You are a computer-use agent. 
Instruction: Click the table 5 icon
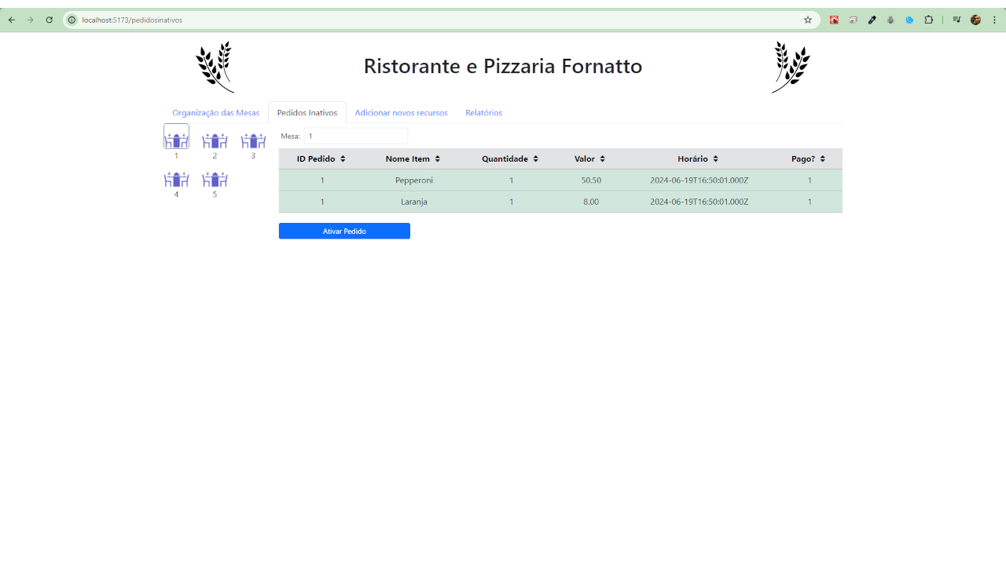pyautogui.click(x=215, y=179)
